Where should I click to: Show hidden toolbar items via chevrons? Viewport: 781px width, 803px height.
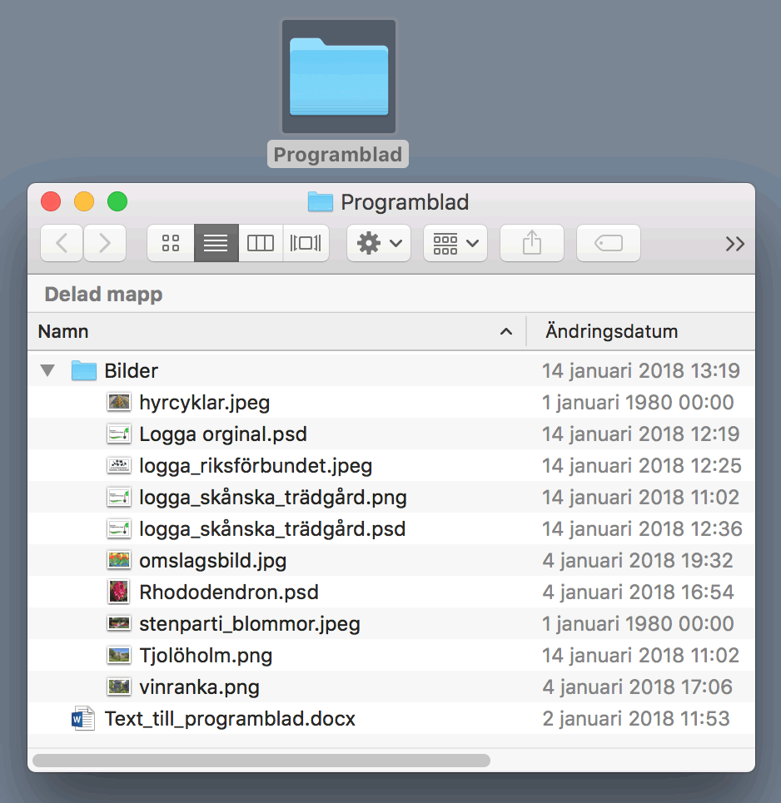coord(734,243)
